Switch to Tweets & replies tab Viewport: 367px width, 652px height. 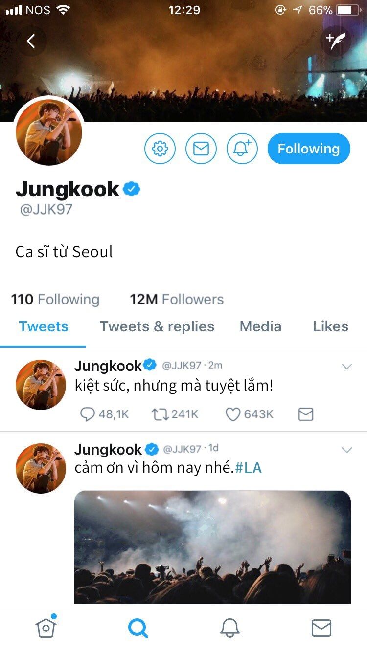tap(157, 326)
